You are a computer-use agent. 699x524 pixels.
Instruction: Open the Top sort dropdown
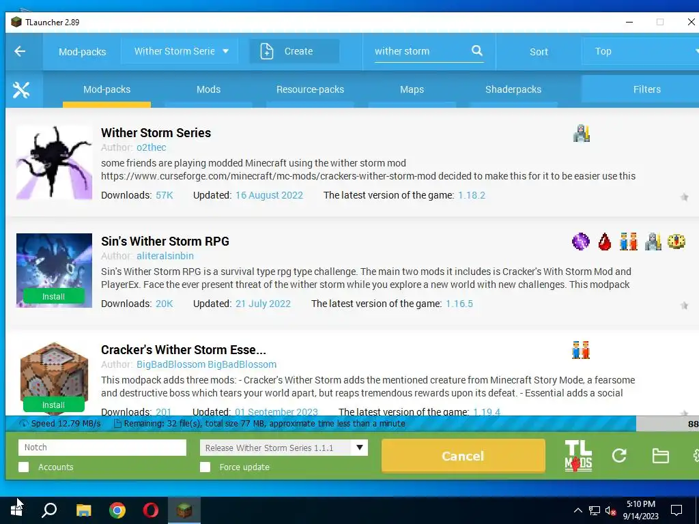tap(640, 51)
